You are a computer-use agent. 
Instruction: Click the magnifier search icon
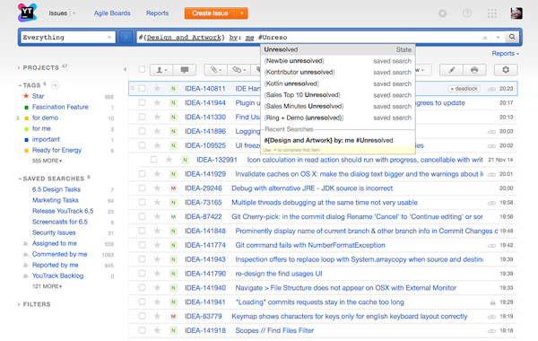[512, 37]
